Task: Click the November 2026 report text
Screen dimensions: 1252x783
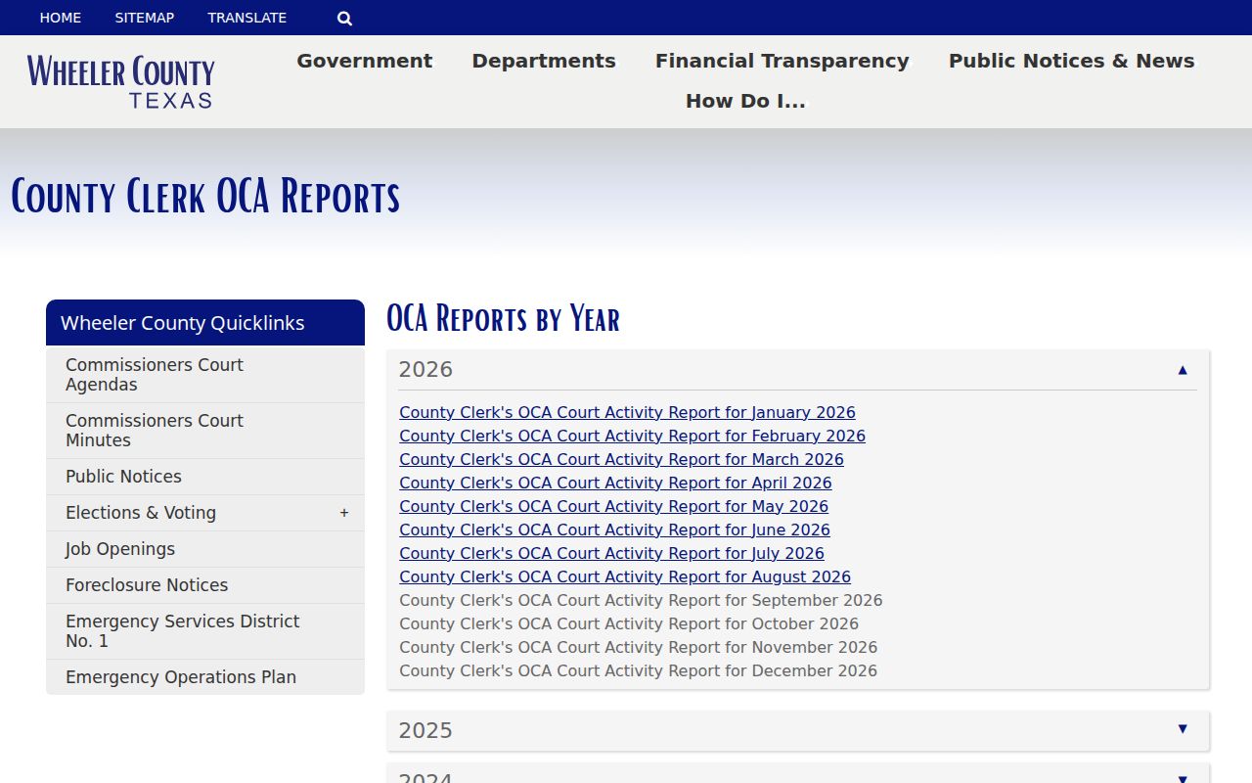Action: point(638,648)
